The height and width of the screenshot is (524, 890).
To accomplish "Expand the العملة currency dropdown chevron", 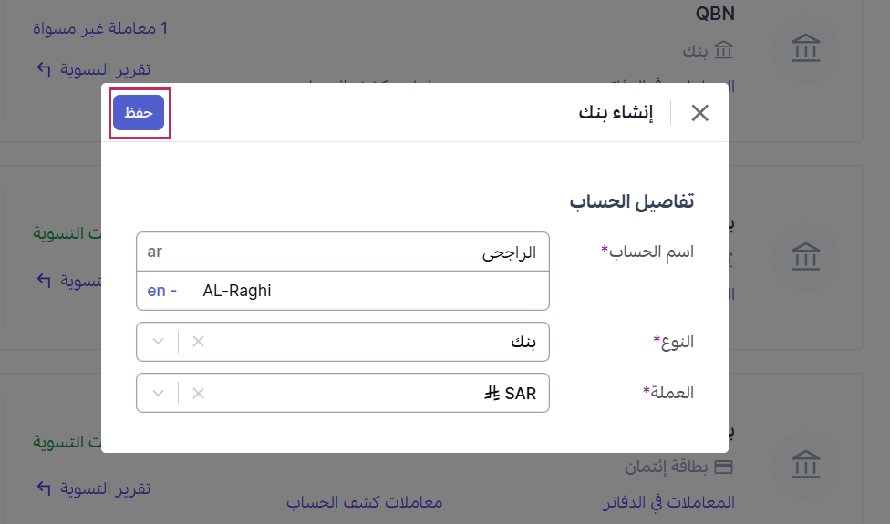I will click(x=159, y=394).
